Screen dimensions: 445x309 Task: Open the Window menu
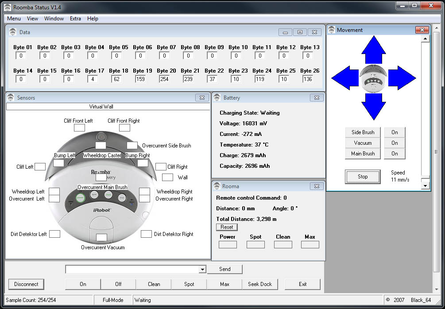(x=54, y=19)
